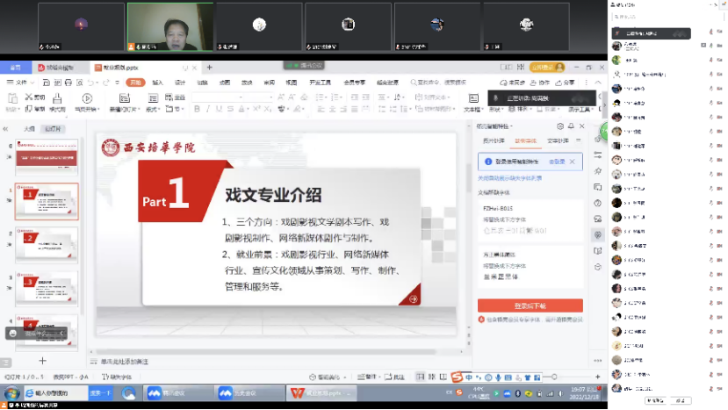Click the print icon in quick access toolbar

click(68, 83)
